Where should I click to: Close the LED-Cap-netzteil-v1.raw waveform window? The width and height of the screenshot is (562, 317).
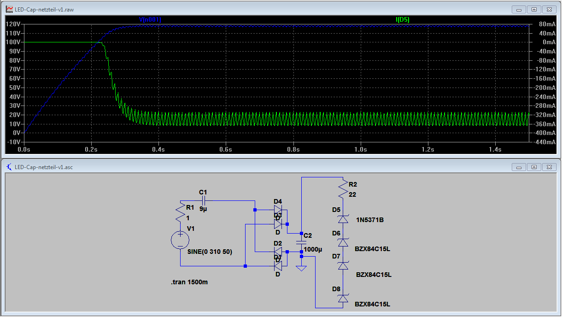pos(549,9)
